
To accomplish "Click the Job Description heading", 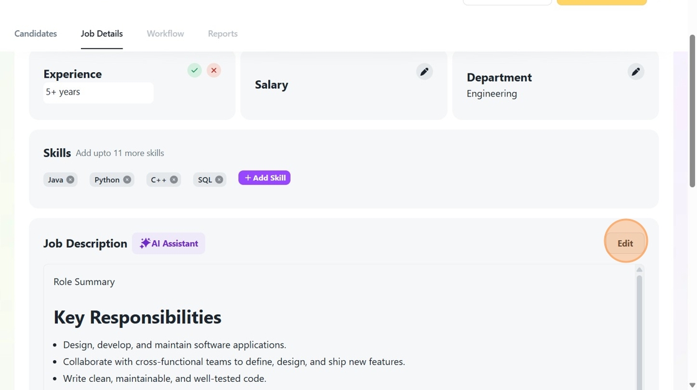I will click(x=85, y=243).
